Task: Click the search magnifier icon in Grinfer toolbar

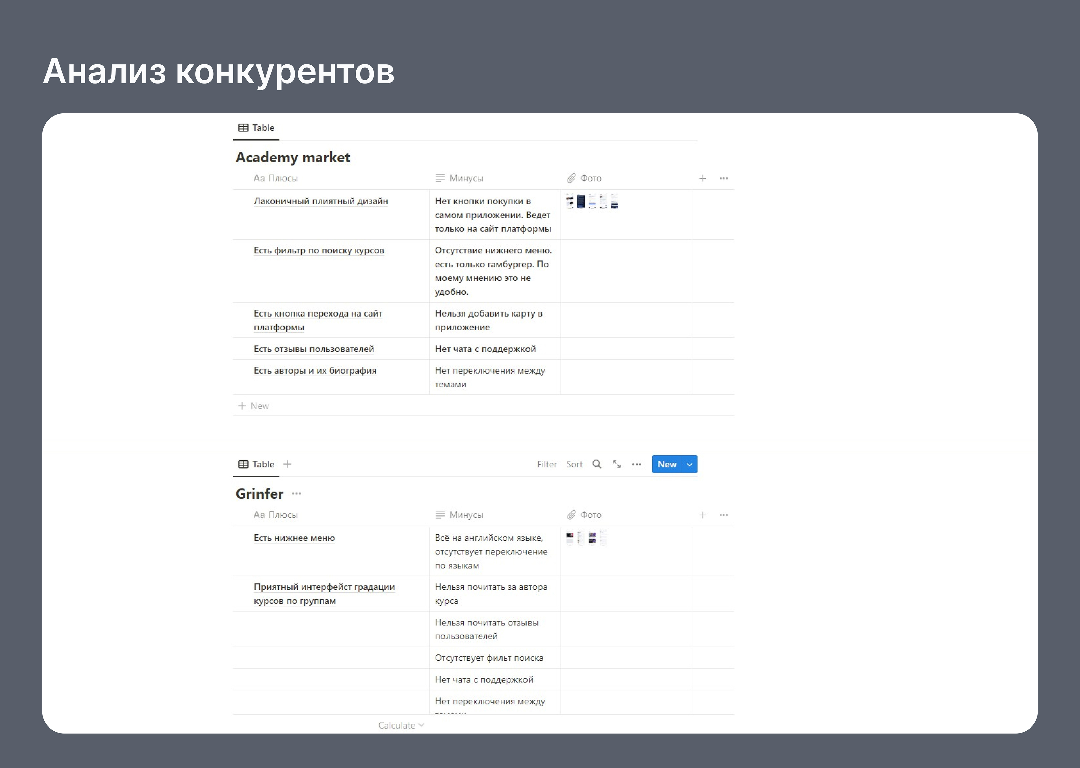Action: pos(597,464)
